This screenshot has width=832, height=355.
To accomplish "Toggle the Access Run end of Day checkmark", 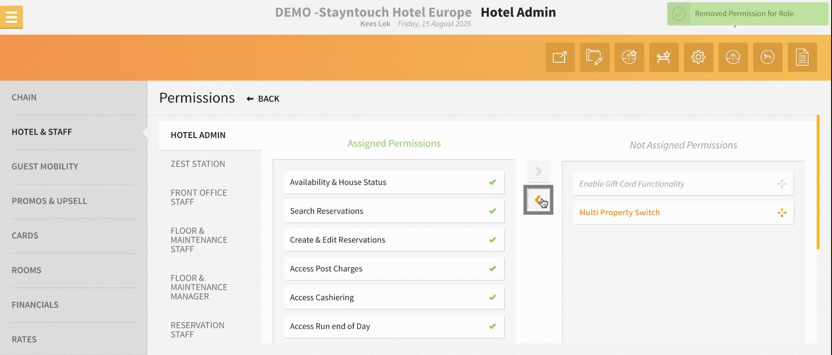I will (492, 326).
